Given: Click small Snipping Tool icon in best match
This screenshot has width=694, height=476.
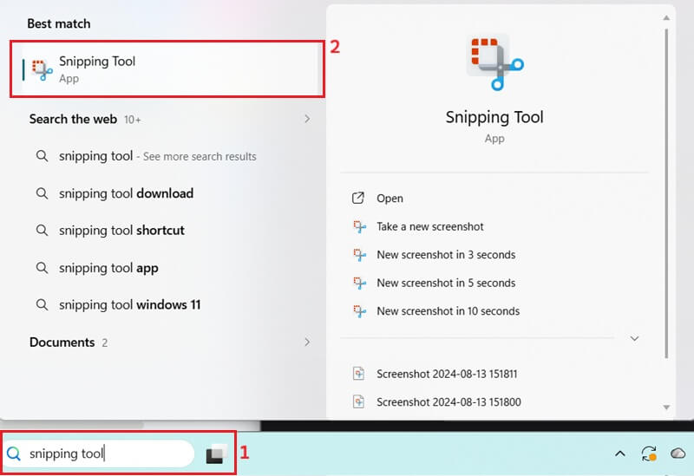Looking at the screenshot, I should coord(42,70).
